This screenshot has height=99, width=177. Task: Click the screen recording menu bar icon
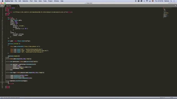pyautogui.click(x=136, y=1)
